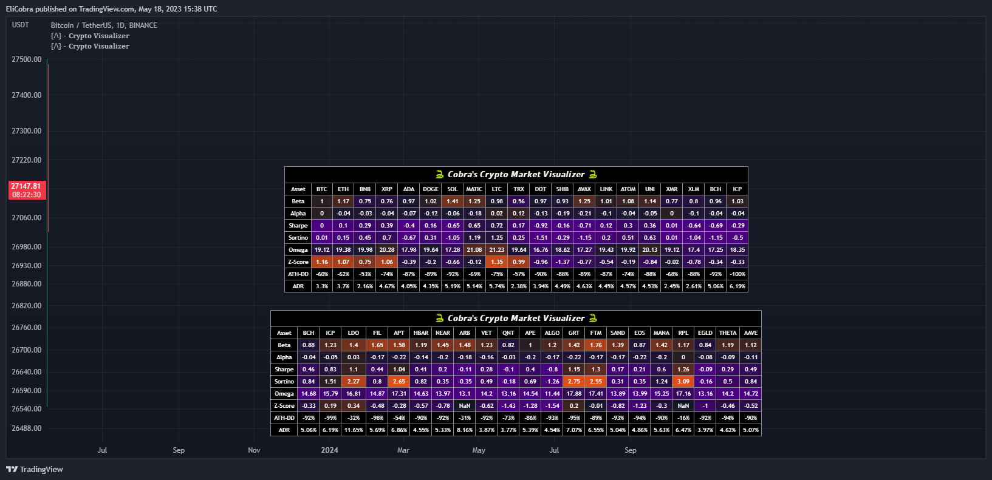Screen dimensions: 992x480
Task: Click FTM's Beta cell 1.76
Action: pos(596,345)
